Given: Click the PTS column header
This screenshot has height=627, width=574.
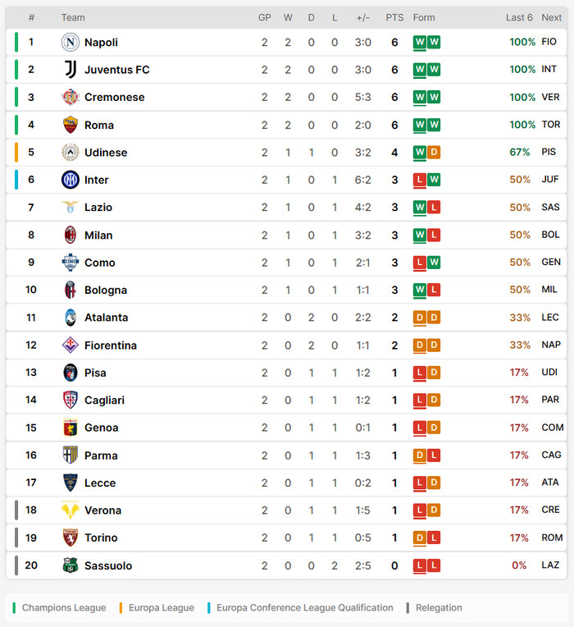Looking at the screenshot, I should [394, 17].
